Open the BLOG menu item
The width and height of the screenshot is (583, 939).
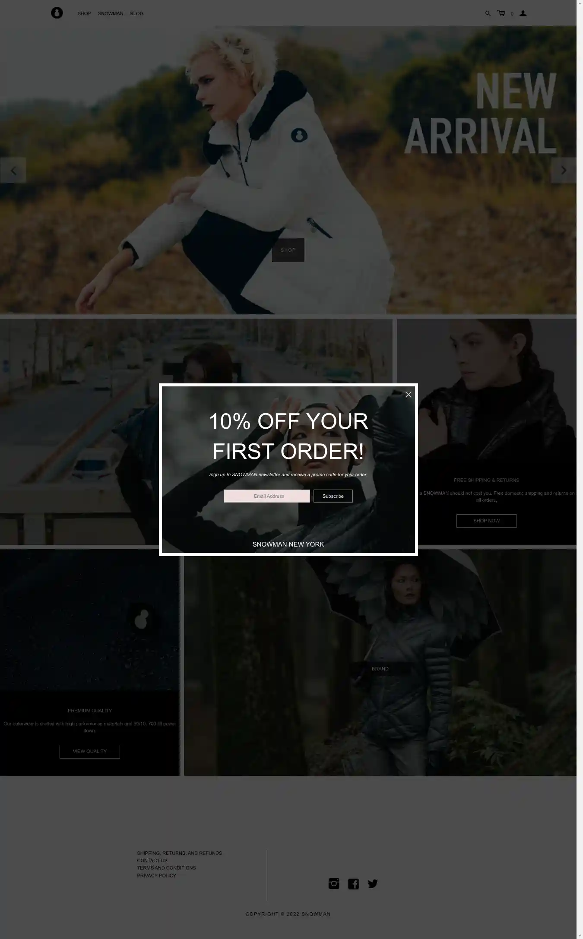pyautogui.click(x=136, y=13)
